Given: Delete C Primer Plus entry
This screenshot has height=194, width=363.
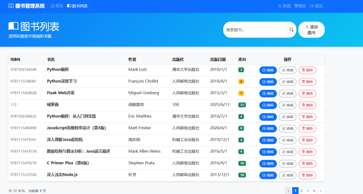Looking at the screenshot, I should click(x=307, y=164).
